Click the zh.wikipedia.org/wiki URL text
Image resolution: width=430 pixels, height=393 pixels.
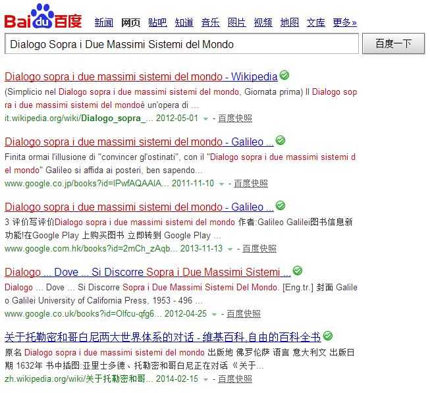79,379
